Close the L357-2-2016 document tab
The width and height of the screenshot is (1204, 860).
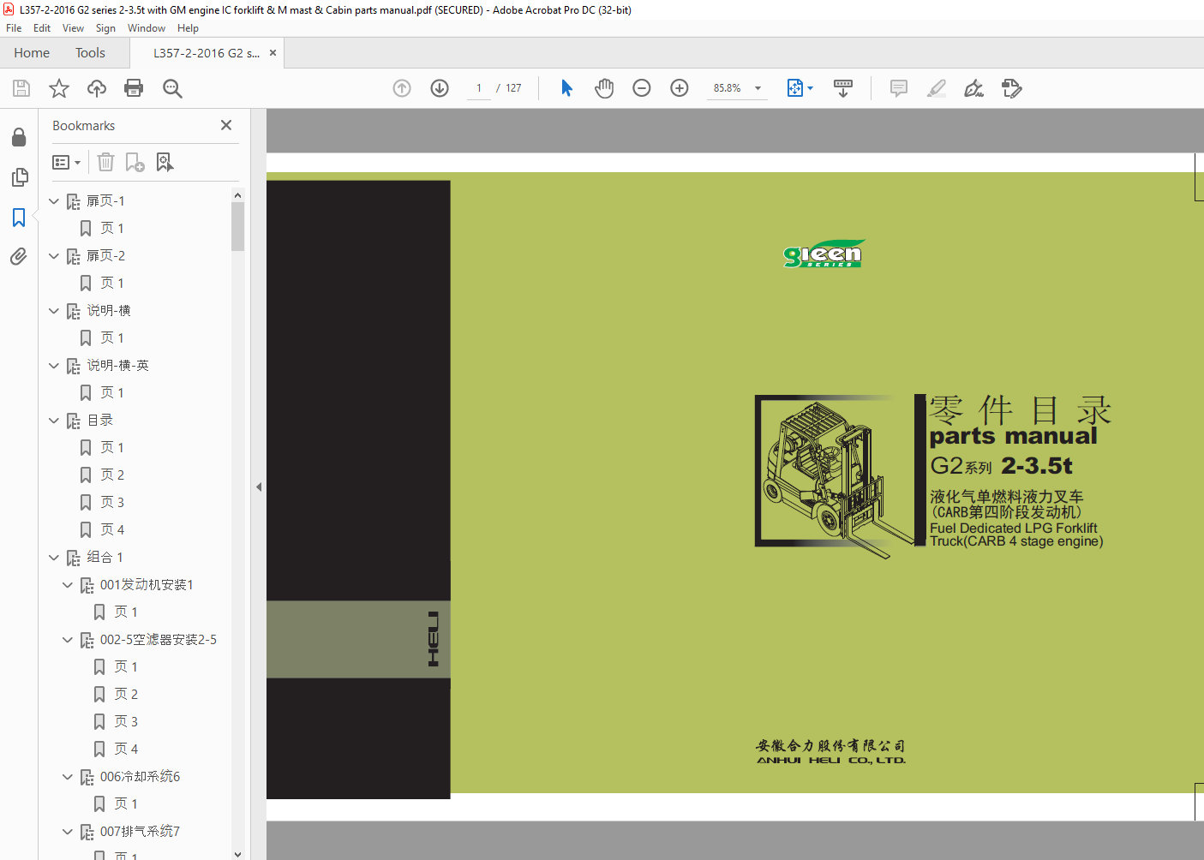pos(273,53)
